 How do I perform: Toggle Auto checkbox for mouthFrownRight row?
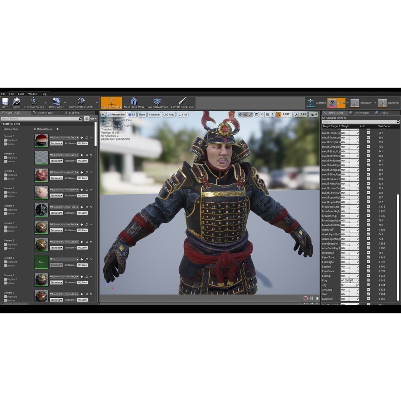click(368, 133)
